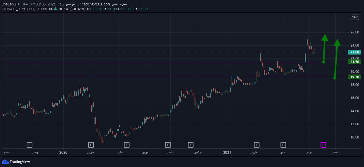Image resolution: width=364 pixels, height=167 pixels.
Task: Open the TradingView.com link in the header
Action: tap(95, 4)
